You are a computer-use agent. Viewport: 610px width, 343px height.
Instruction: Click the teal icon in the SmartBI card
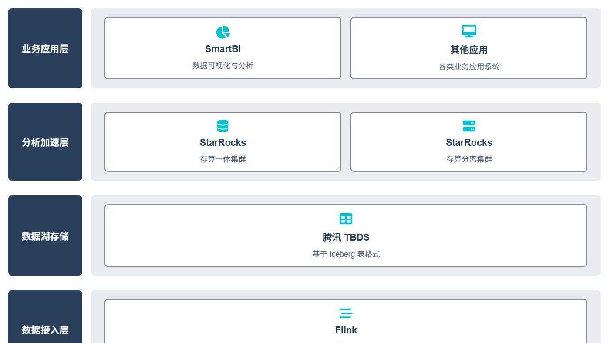(x=222, y=31)
